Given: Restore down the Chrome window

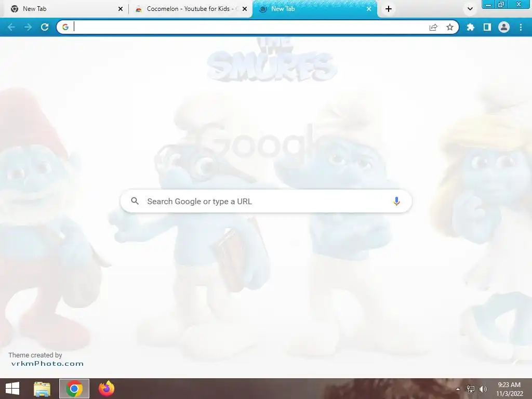Looking at the screenshot, I should [501, 4].
